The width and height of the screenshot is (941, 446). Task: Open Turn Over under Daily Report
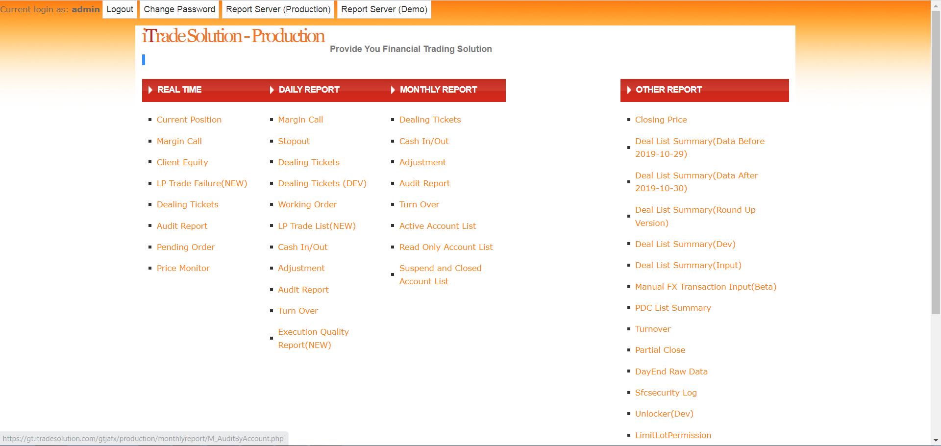(298, 311)
